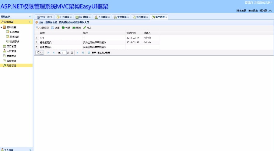The image size is (274, 151).
Task: Click the 分配权限 magnifier toolbar button
Action: pyautogui.click(x=42, y=28)
